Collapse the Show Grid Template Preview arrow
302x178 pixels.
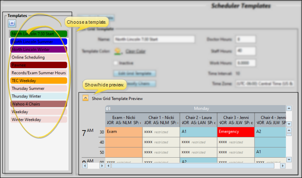tap(85, 98)
